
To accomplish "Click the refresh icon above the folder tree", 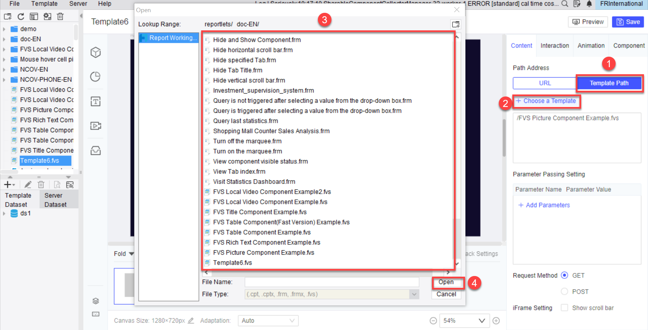I will click(x=21, y=16).
